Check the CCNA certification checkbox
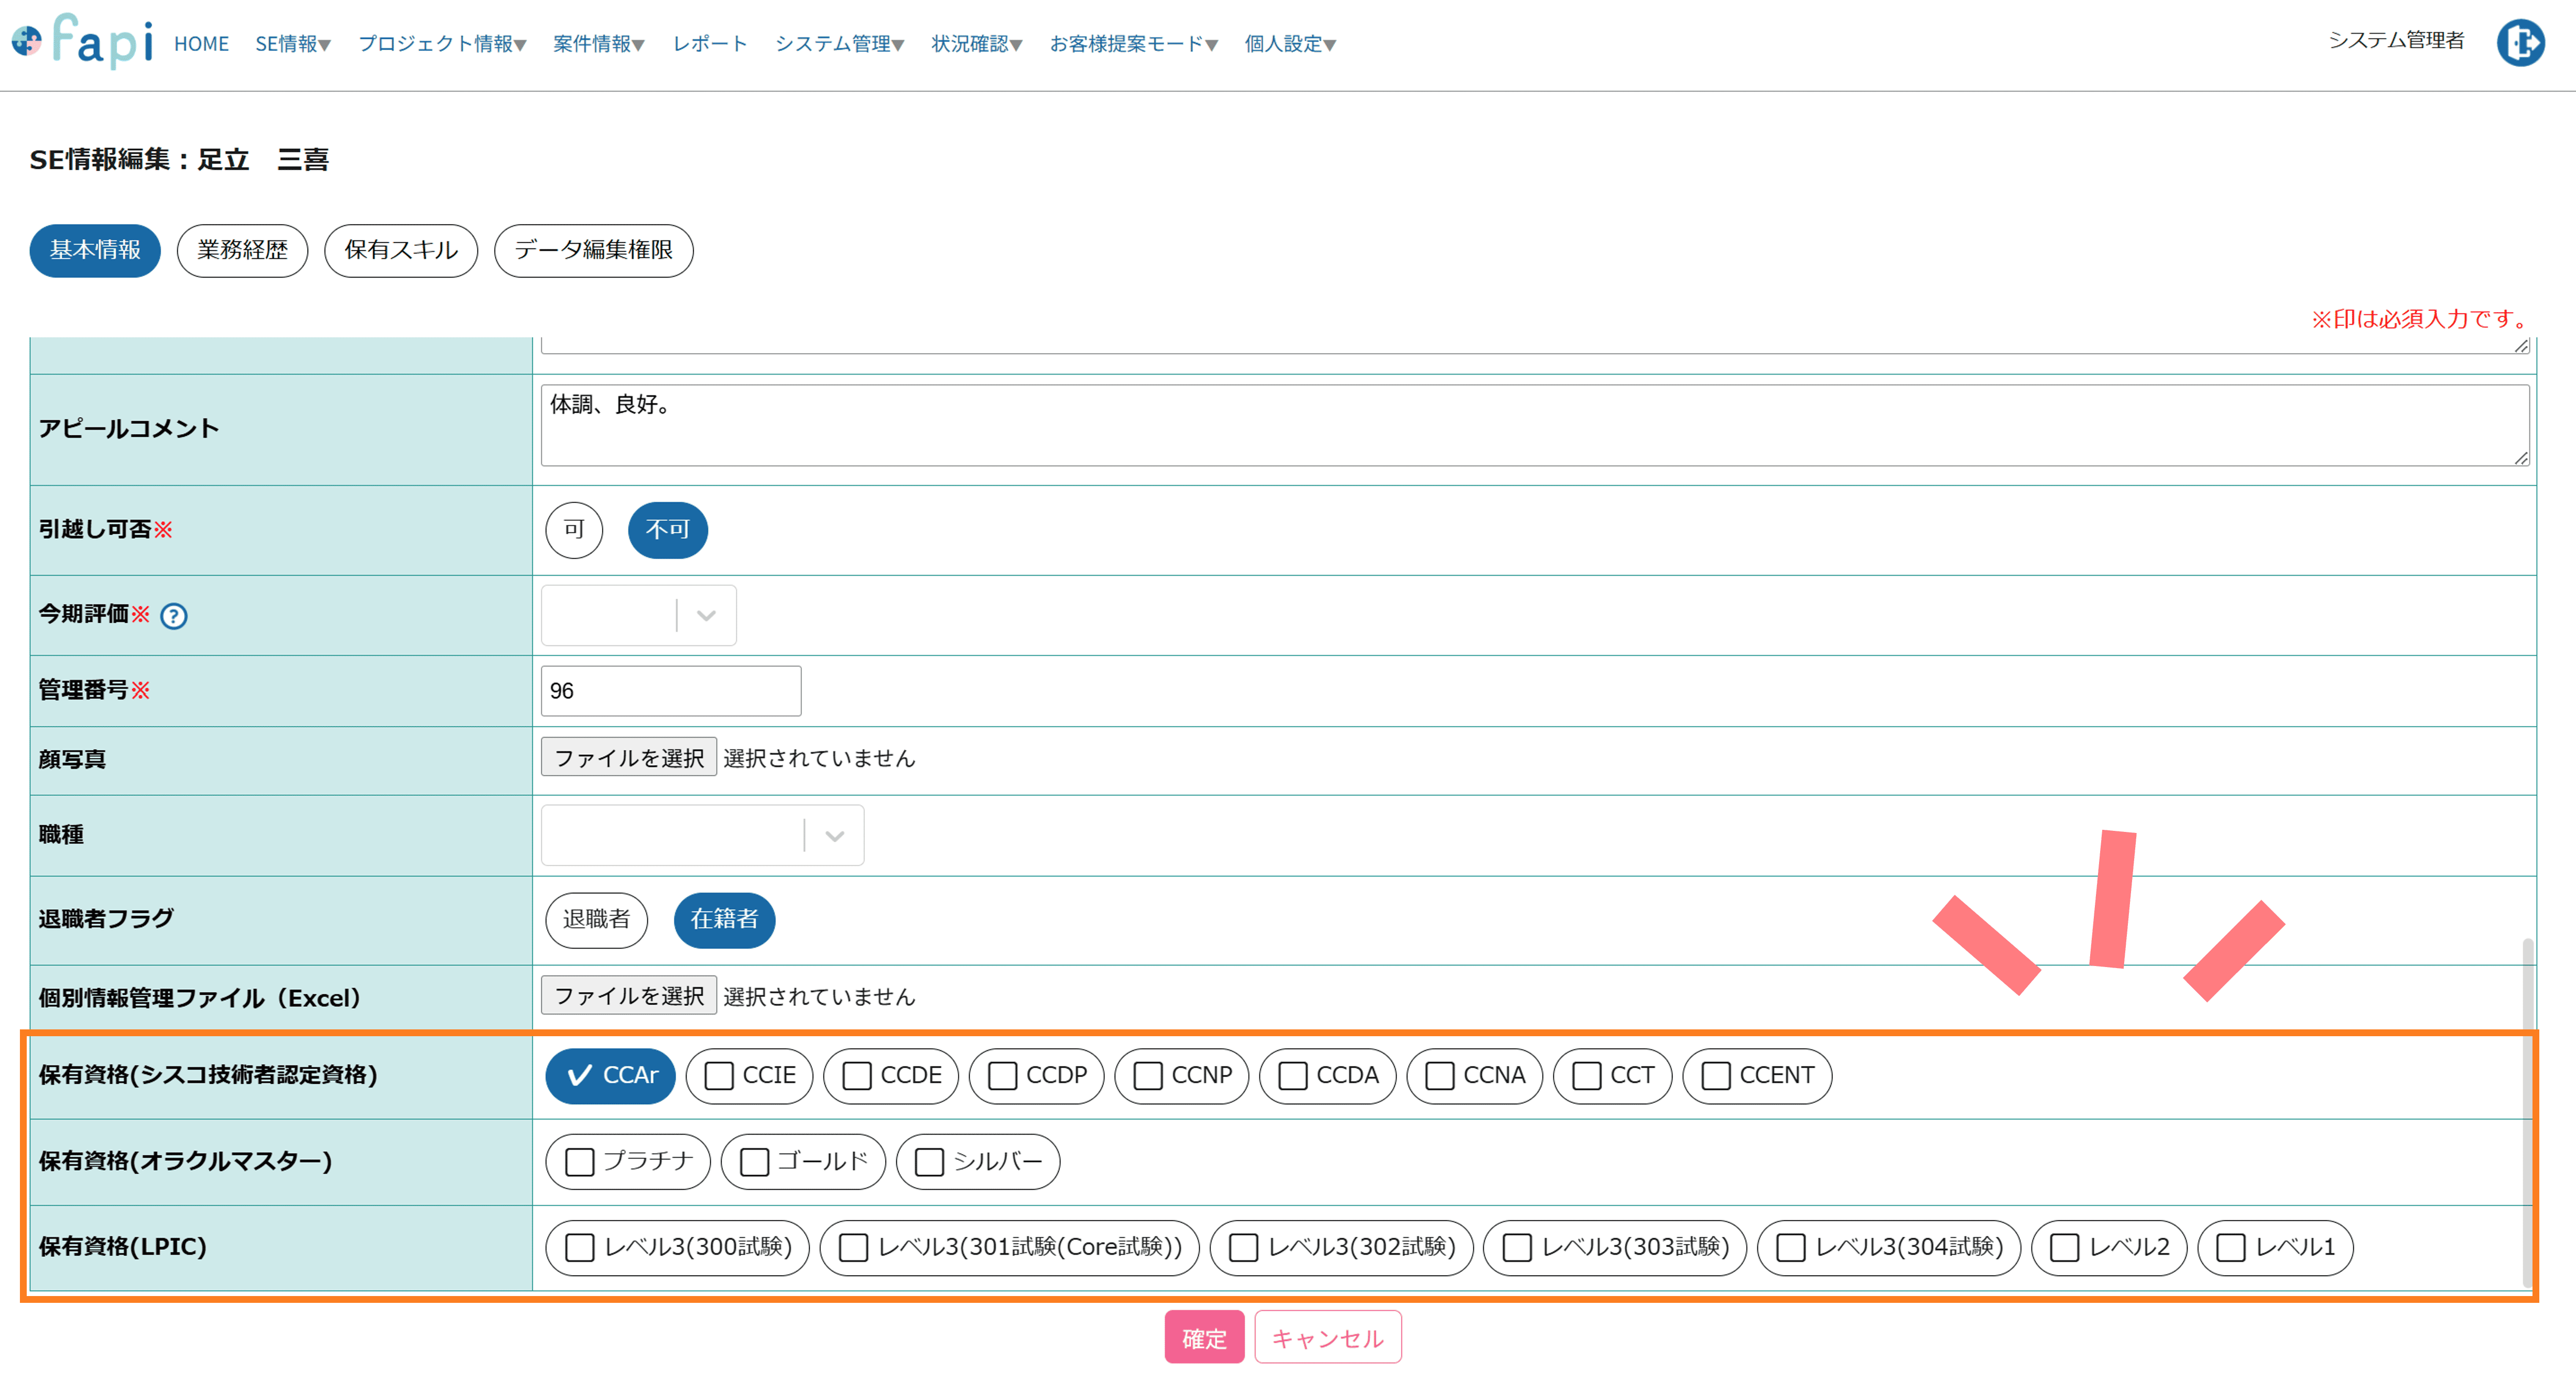The image size is (2576, 1383). [1474, 1075]
